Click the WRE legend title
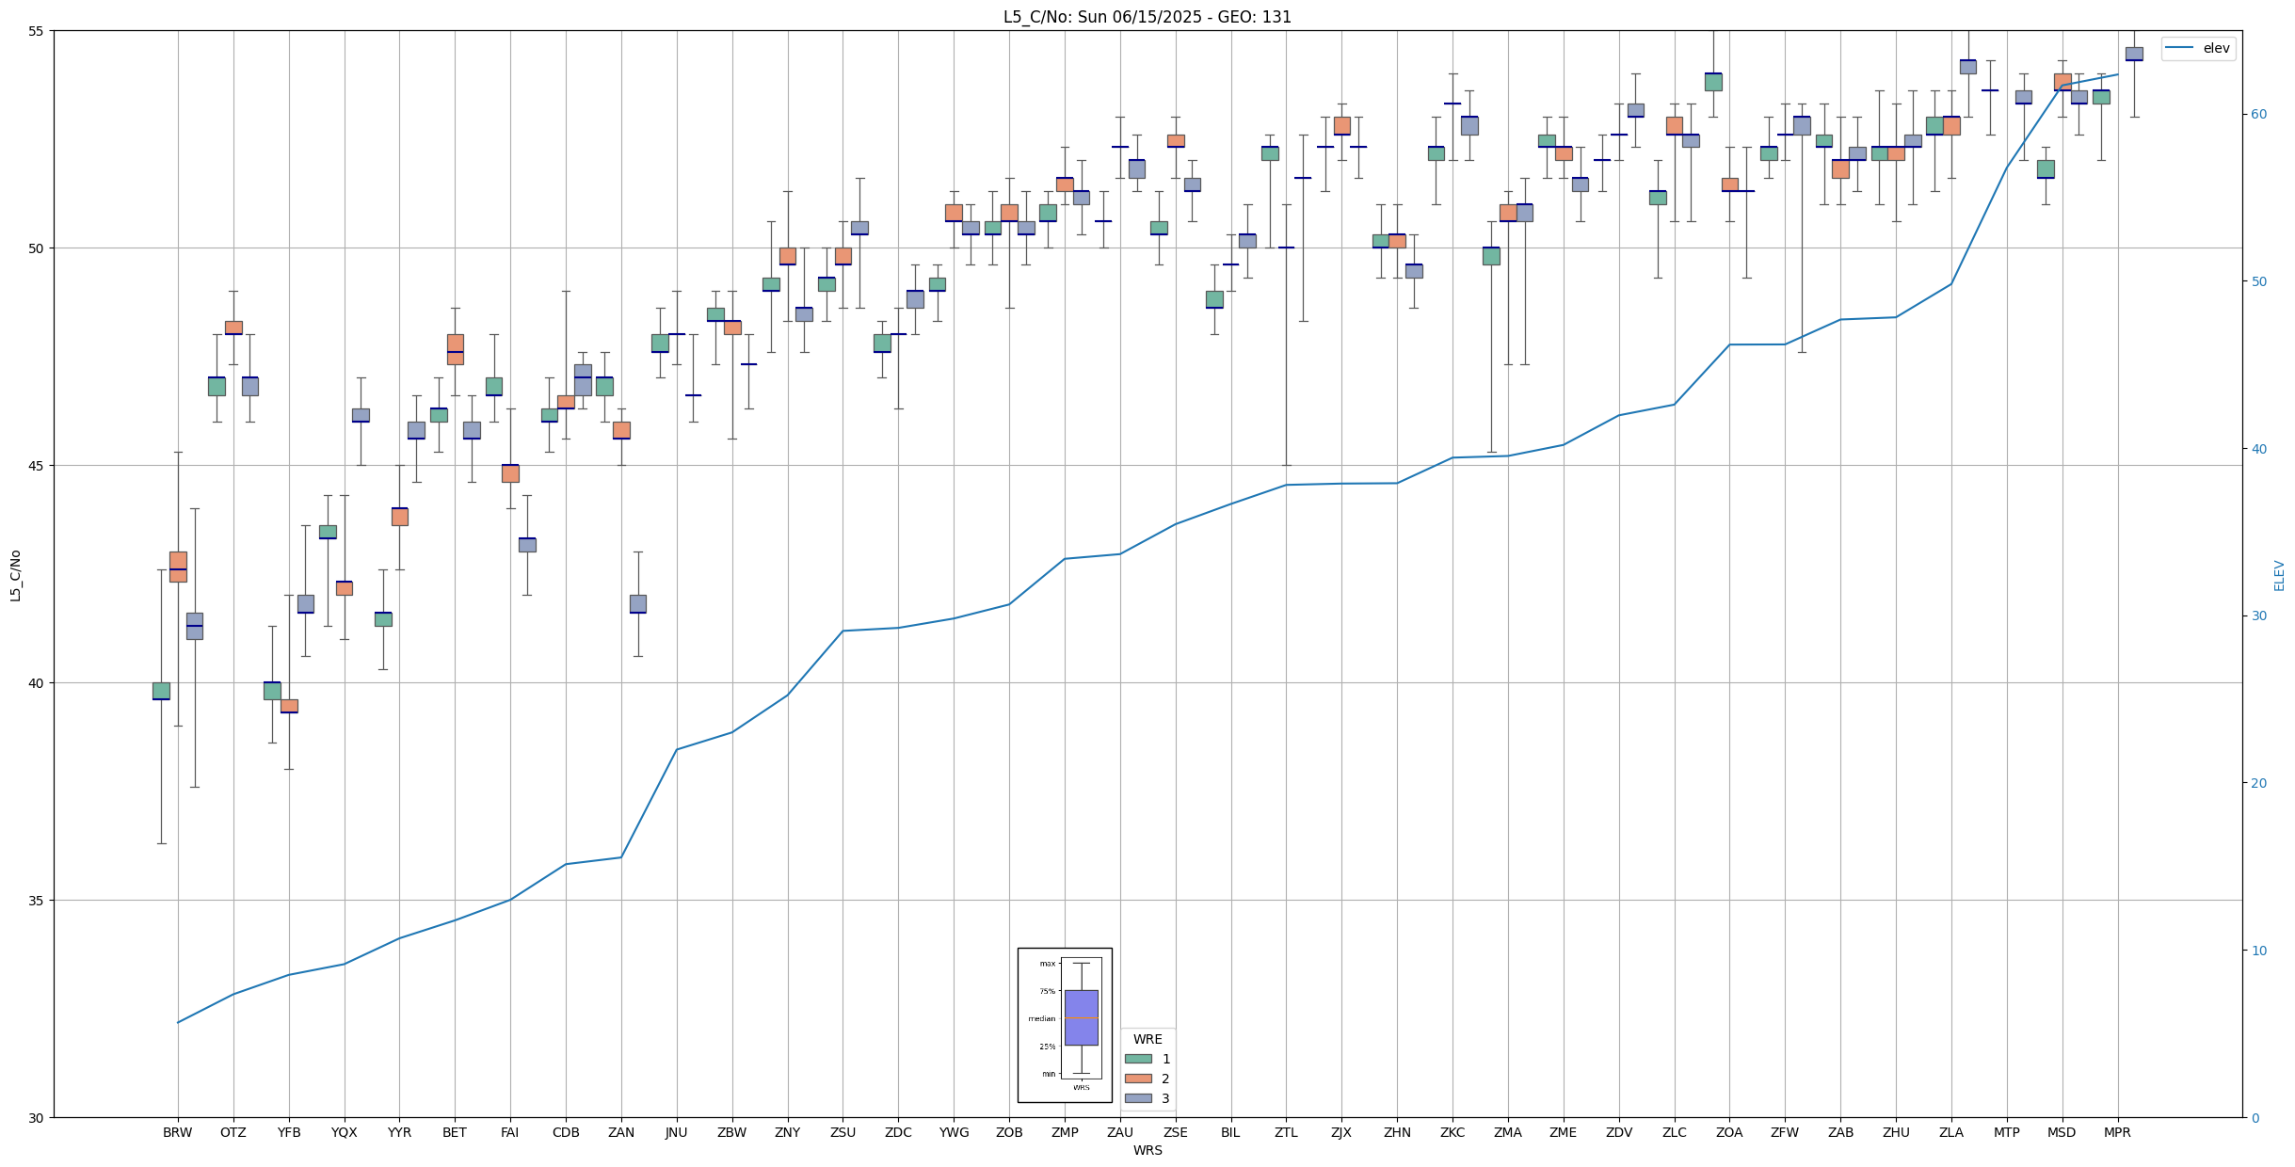The width and height of the screenshot is (2295, 1167). point(1147,1039)
